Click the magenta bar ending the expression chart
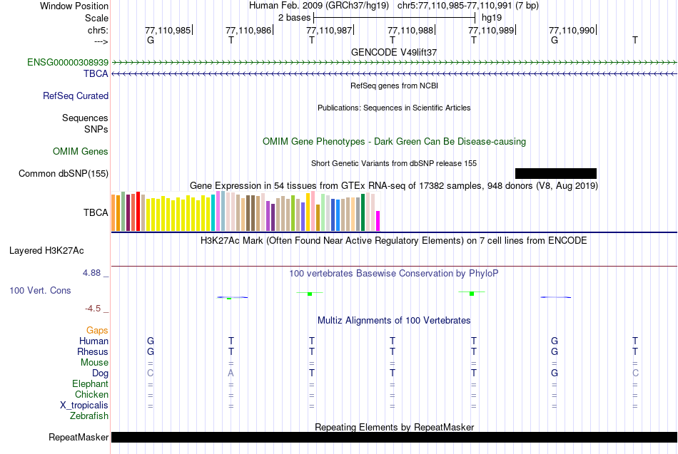The height and width of the screenshot is (454, 678). click(378, 221)
